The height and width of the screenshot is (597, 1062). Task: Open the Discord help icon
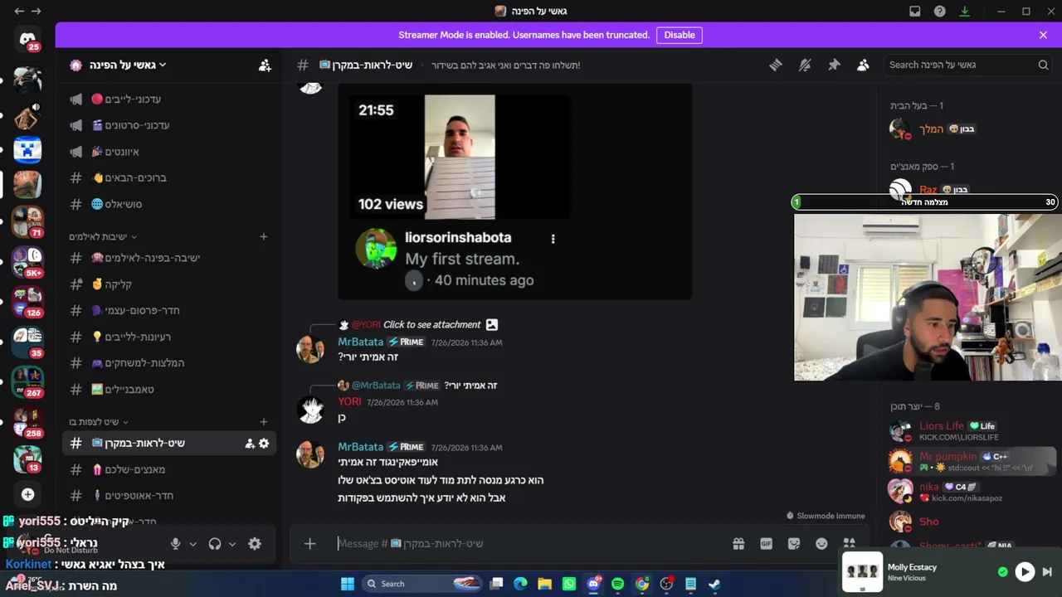pos(939,12)
